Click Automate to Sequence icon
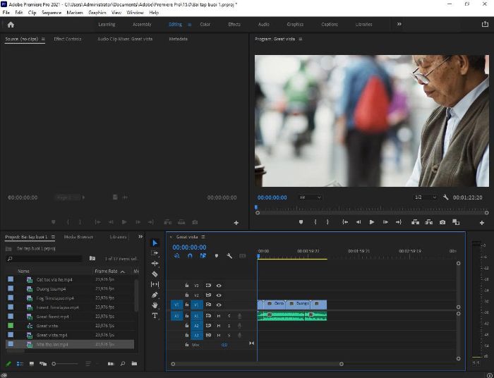Screen dimensions: 494x378 (x=111, y=363)
